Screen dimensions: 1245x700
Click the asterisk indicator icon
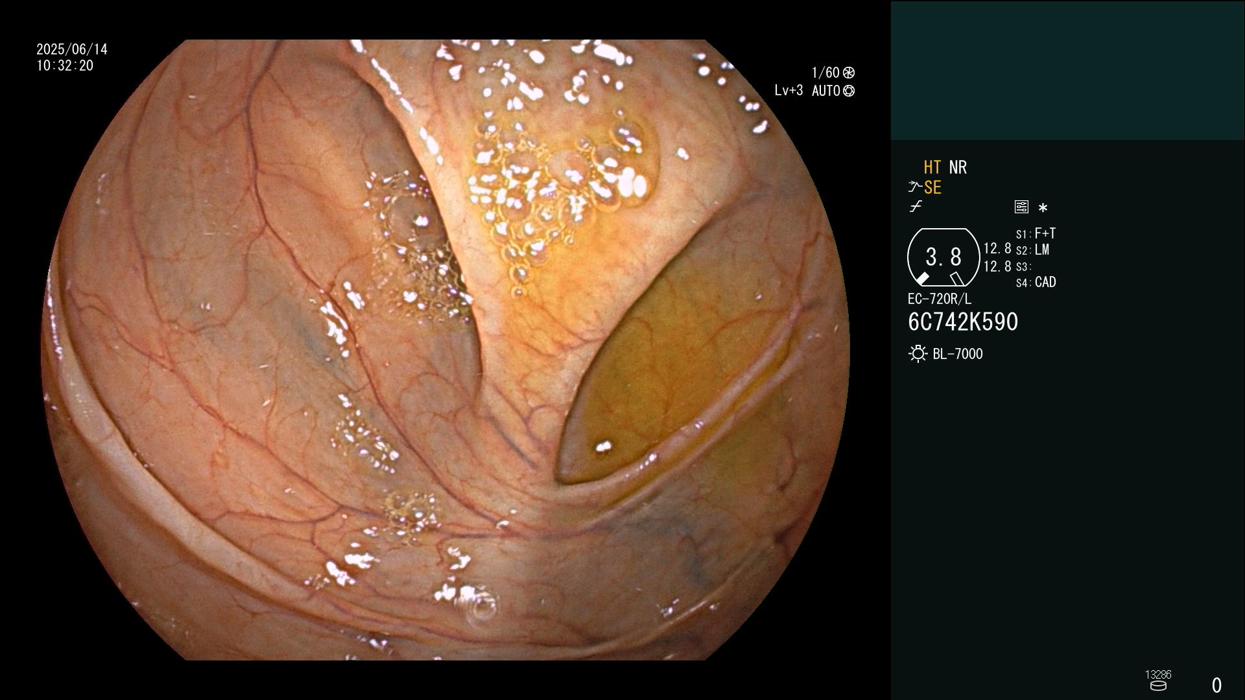1043,208
